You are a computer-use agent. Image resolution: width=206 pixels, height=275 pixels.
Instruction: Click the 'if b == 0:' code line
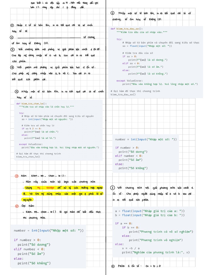(x=131, y=227)
